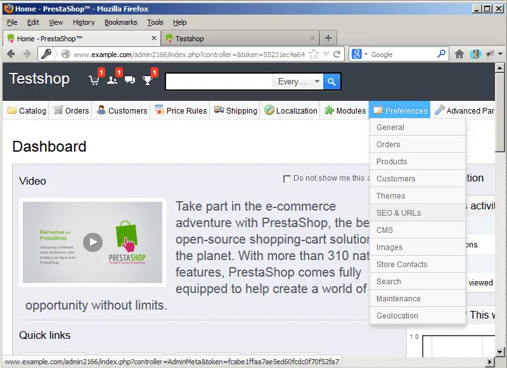Click the Orders basket icon in menu
This screenshot has height=368, width=507.
(x=58, y=110)
